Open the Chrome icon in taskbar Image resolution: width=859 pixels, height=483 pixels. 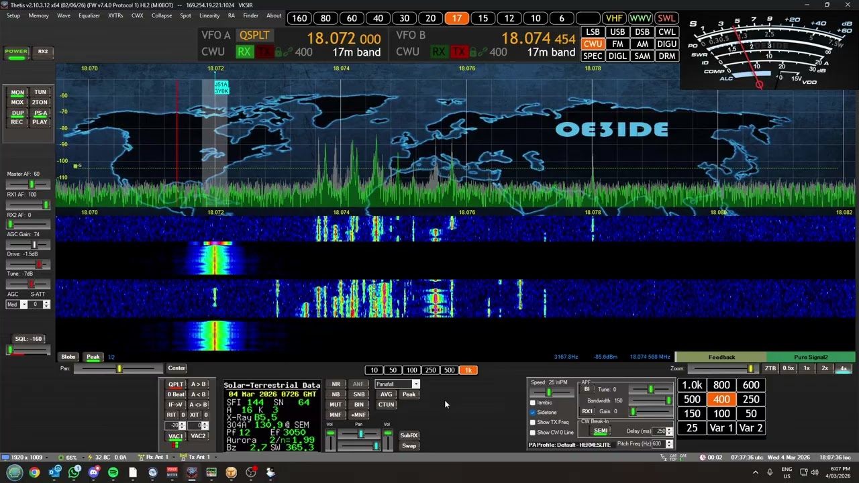click(x=34, y=472)
